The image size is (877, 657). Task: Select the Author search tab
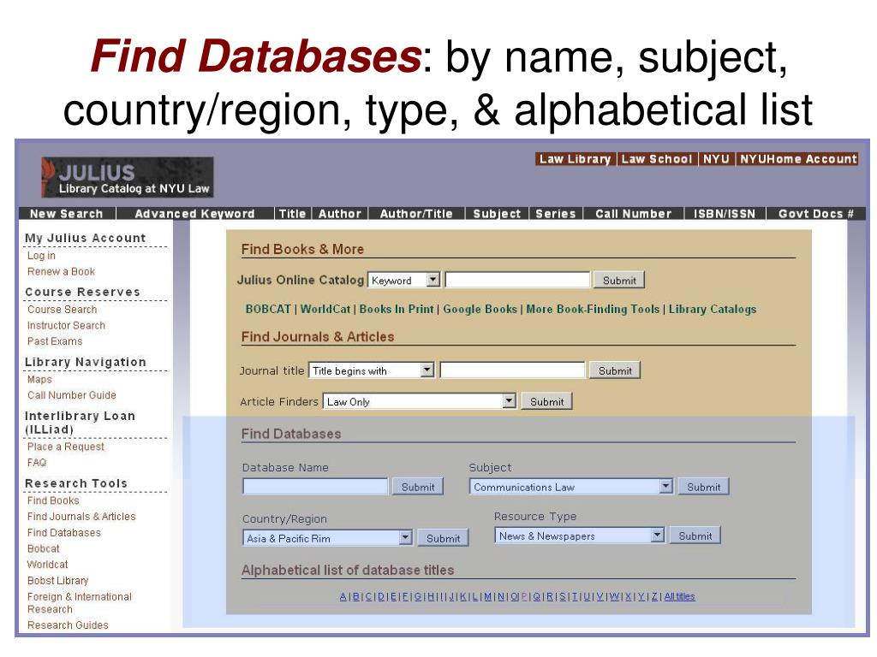(339, 213)
